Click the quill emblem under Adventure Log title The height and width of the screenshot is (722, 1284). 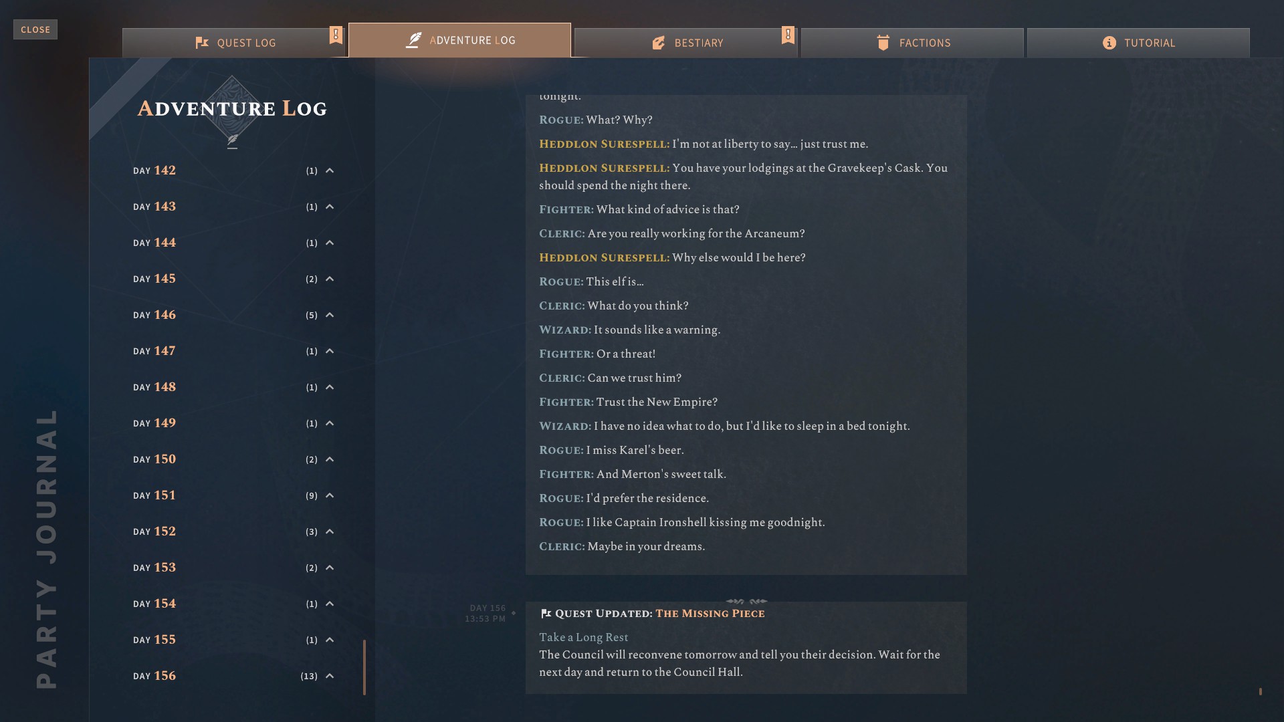[x=232, y=141]
